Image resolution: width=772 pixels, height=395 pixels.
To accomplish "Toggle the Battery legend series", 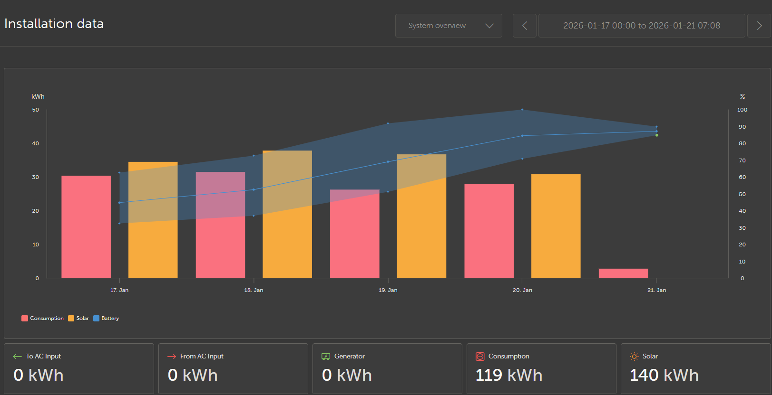I will [106, 318].
